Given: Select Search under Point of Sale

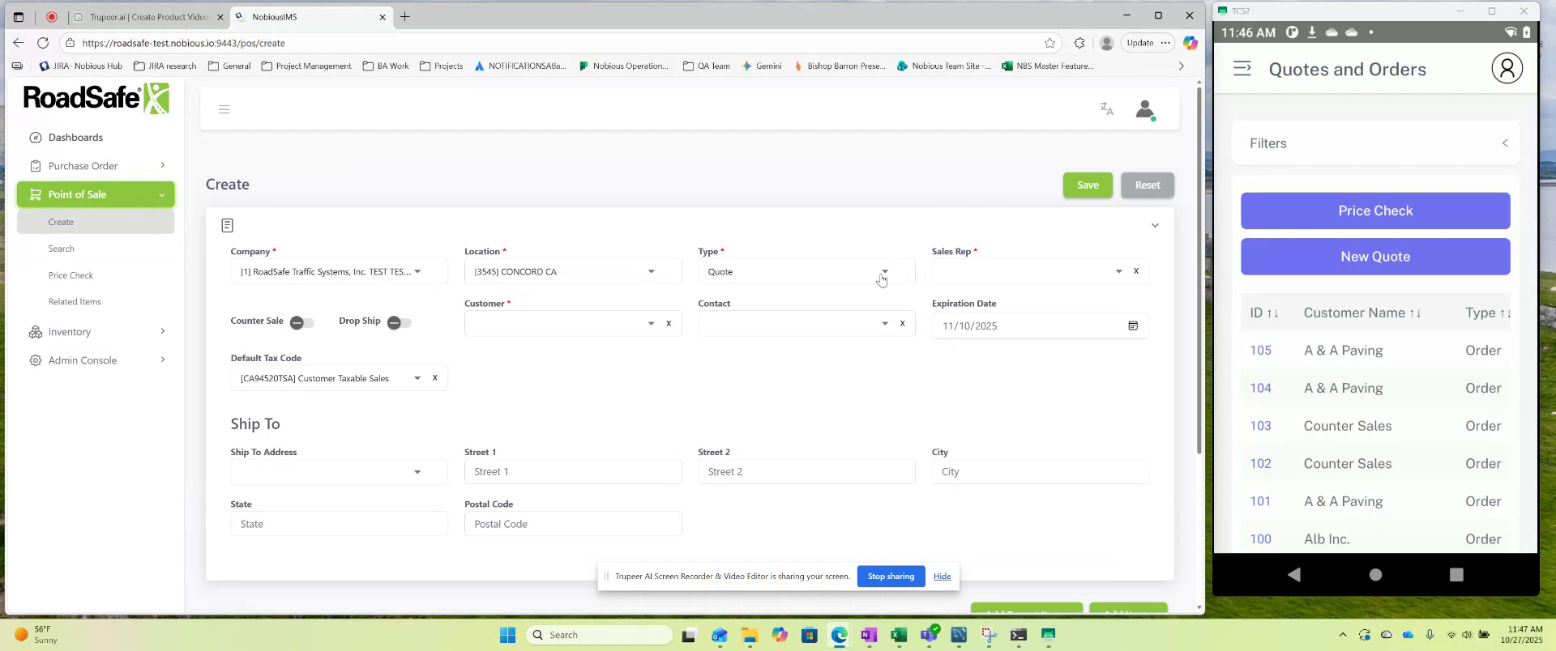Looking at the screenshot, I should [61, 249].
